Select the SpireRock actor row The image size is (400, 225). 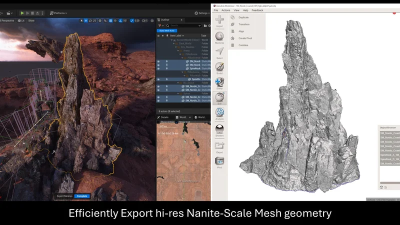pos(183,68)
